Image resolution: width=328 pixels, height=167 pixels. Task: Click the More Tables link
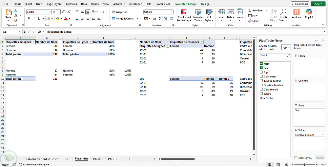tap(267, 98)
